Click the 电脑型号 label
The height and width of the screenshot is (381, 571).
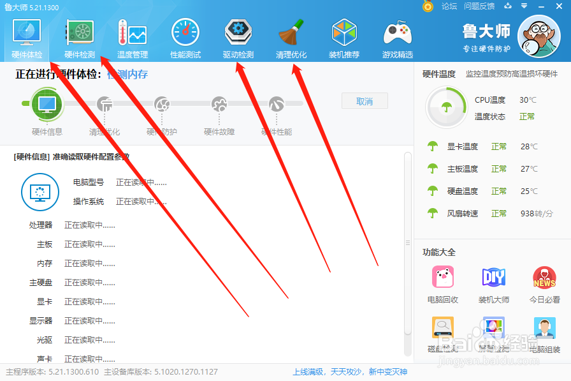(x=89, y=183)
